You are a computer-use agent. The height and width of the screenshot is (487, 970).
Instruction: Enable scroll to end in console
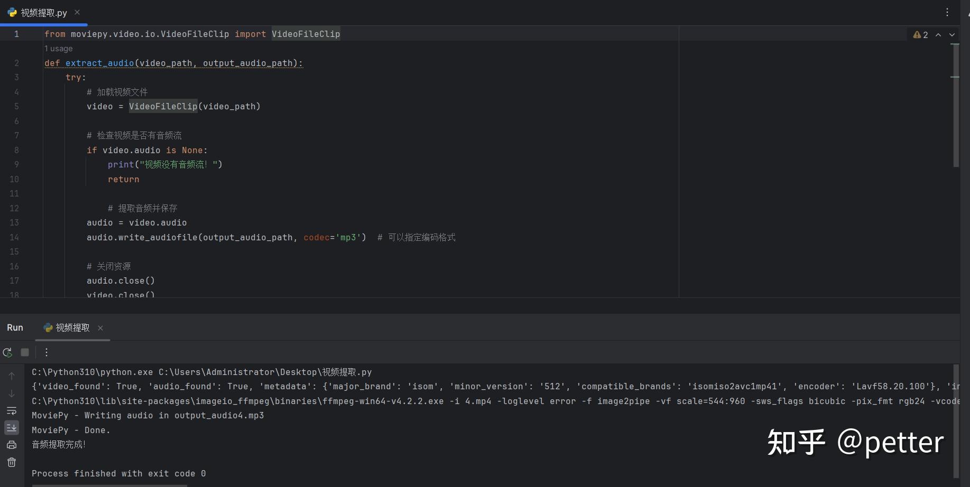12,427
